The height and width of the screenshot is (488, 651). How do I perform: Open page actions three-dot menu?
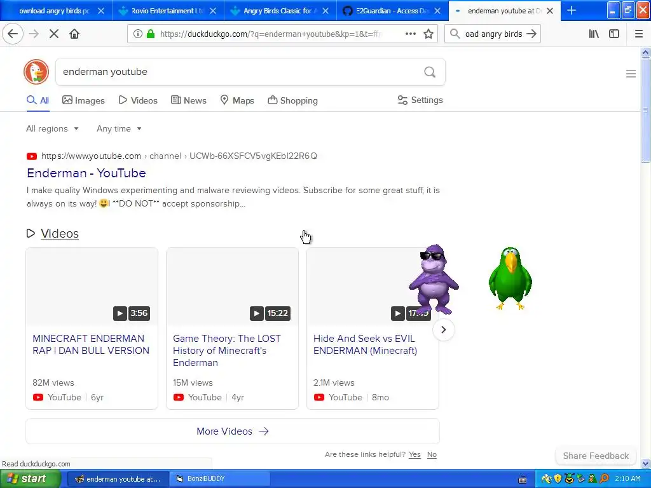coord(410,34)
